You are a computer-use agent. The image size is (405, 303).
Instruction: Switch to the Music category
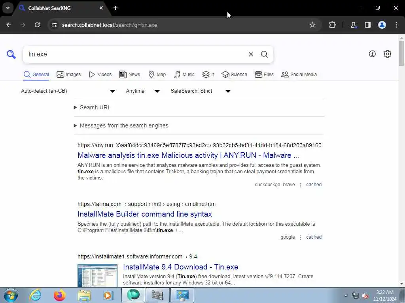184,75
